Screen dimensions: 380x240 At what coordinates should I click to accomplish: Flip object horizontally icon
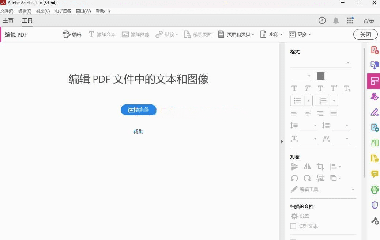point(307,167)
